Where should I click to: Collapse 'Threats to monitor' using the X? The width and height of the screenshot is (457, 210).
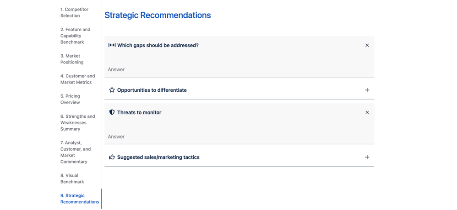coord(367,112)
